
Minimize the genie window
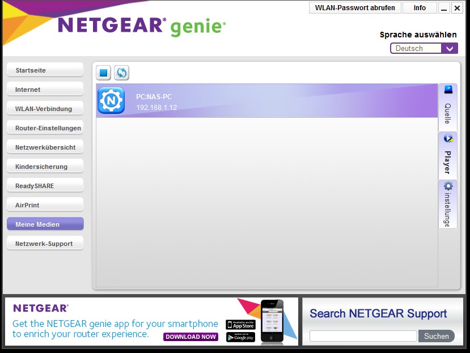444,8
